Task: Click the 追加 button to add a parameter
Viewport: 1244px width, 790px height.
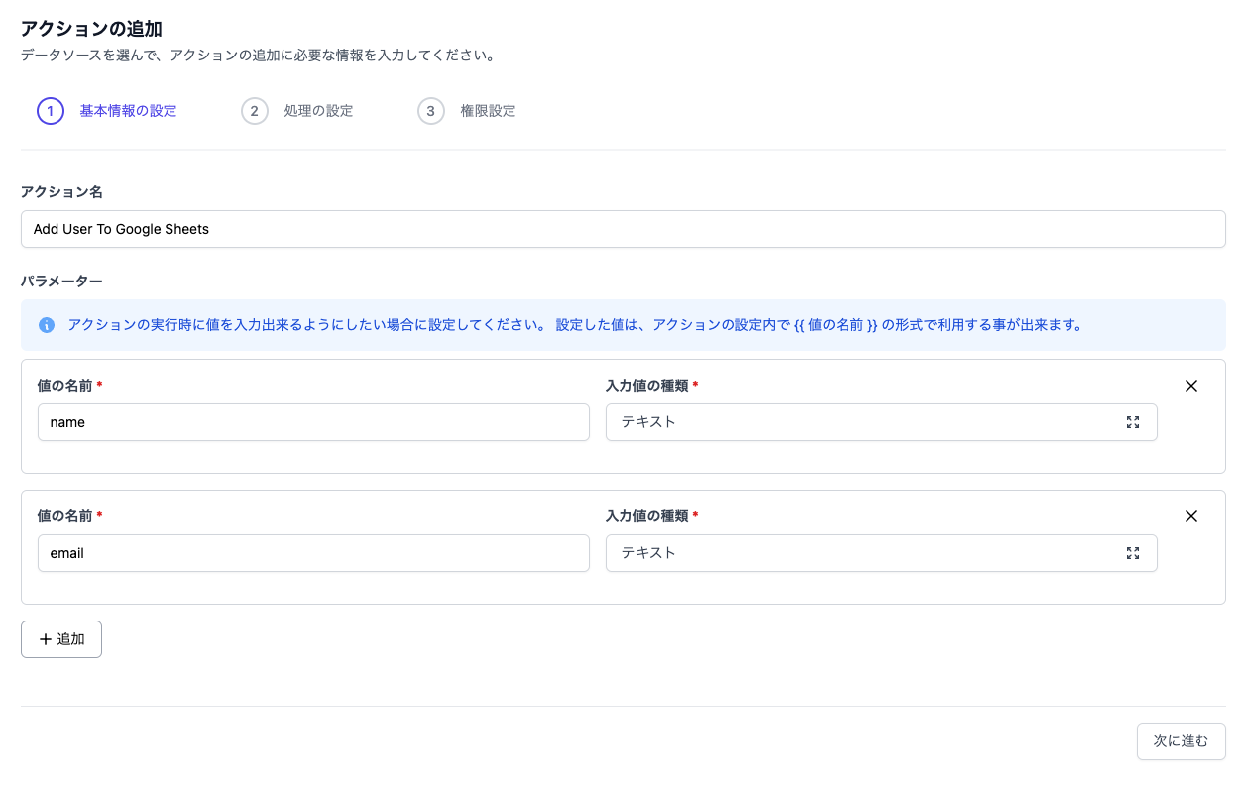Action: click(61, 639)
